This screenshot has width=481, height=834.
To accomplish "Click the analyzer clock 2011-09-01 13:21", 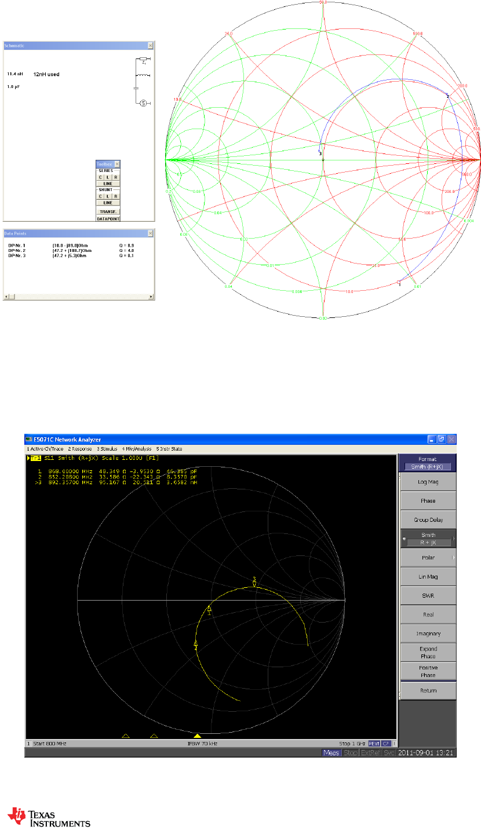I will (425, 753).
